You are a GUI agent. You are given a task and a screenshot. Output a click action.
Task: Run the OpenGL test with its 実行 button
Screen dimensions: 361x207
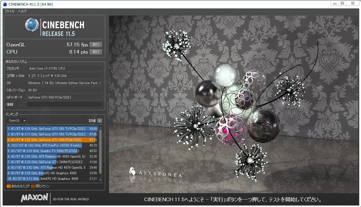tap(96, 45)
